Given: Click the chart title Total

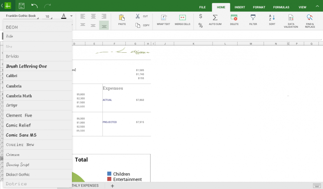Looking at the screenshot, I should pyautogui.click(x=81, y=160).
